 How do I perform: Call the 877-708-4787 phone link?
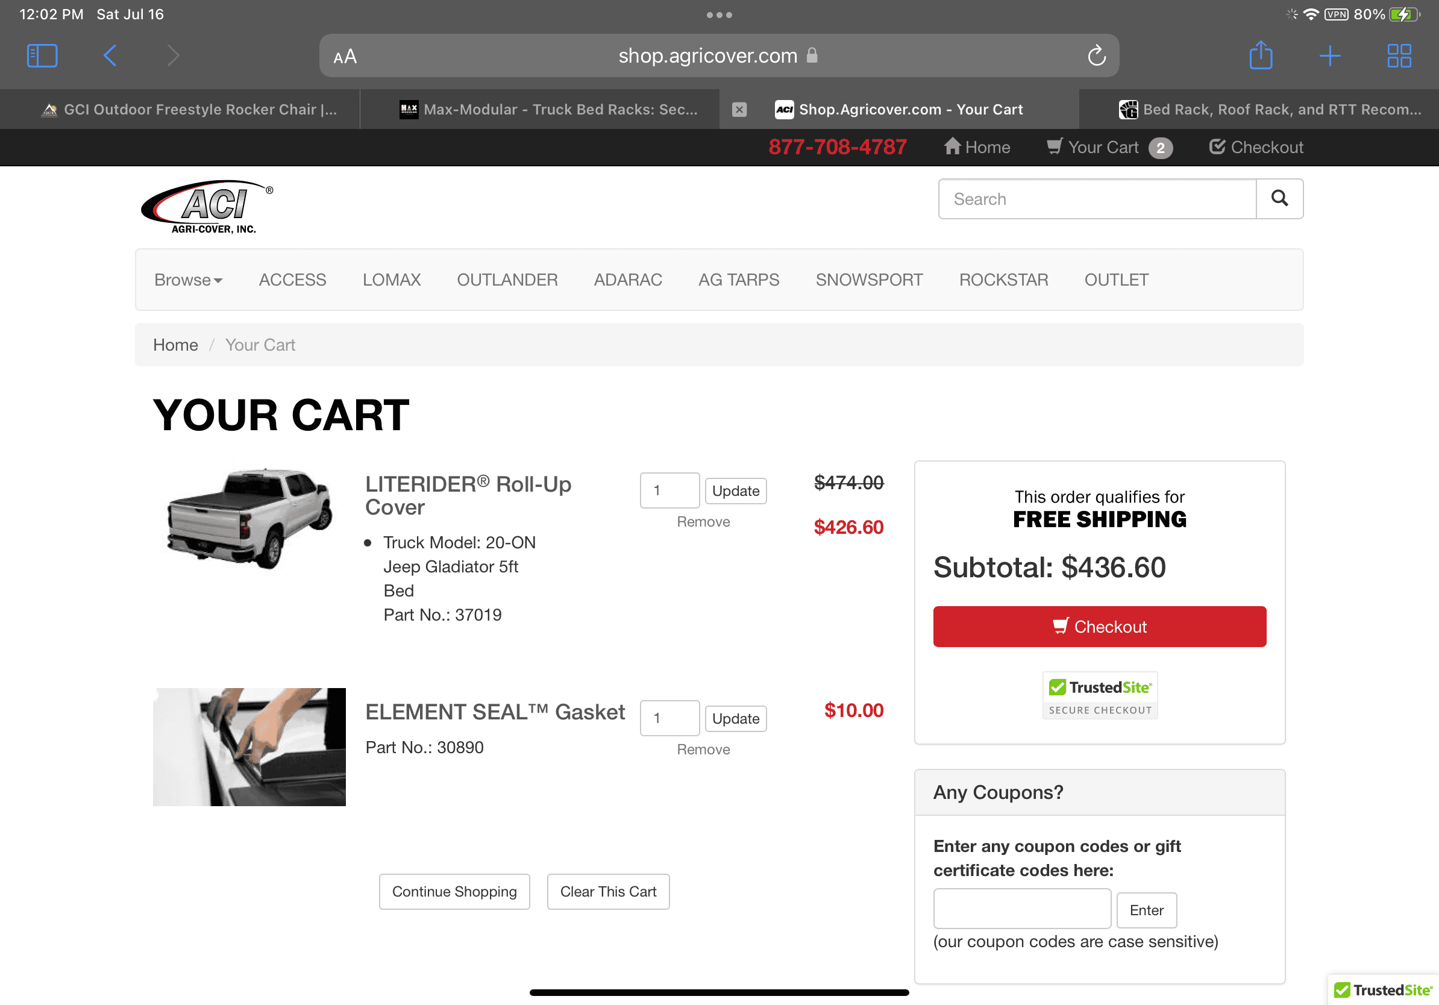click(x=838, y=147)
